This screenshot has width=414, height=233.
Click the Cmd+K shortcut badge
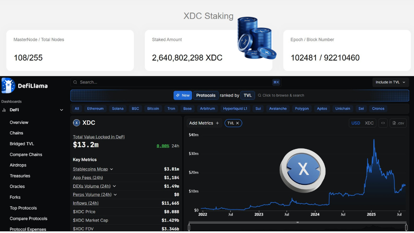coord(276,82)
